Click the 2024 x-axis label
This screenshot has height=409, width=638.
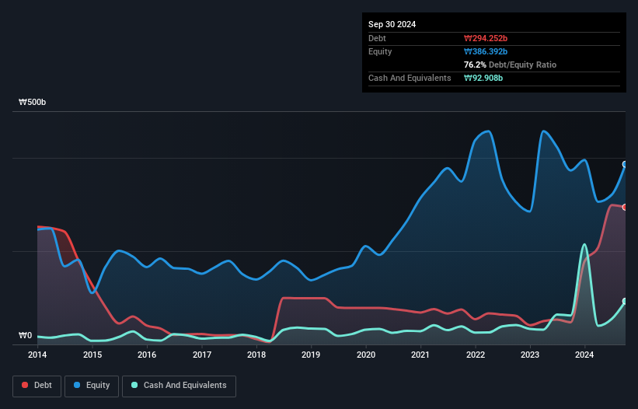coord(584,355)
